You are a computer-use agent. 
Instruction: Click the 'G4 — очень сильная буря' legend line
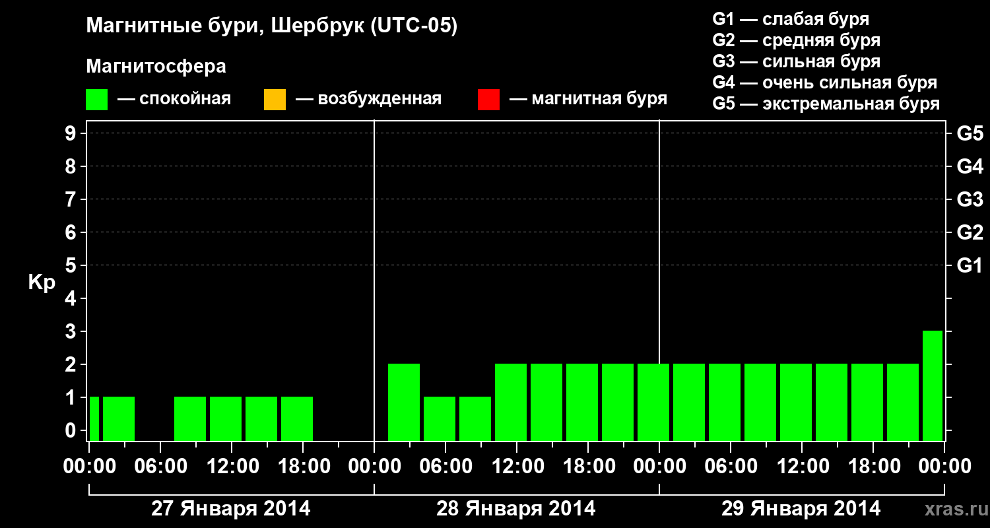[x=825, y=82]
